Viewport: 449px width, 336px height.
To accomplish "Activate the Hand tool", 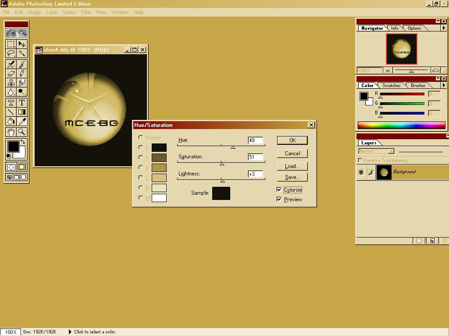I will [x=11, y=132].
